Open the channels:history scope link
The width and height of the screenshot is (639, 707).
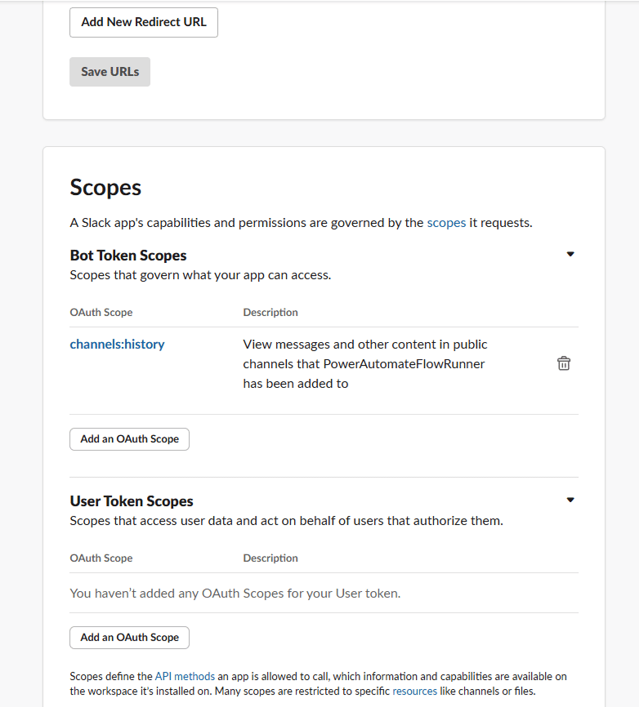(x=117, y=345)
